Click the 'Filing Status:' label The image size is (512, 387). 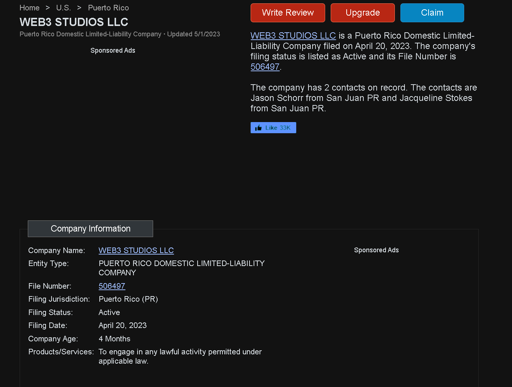[x=50, y=312]
